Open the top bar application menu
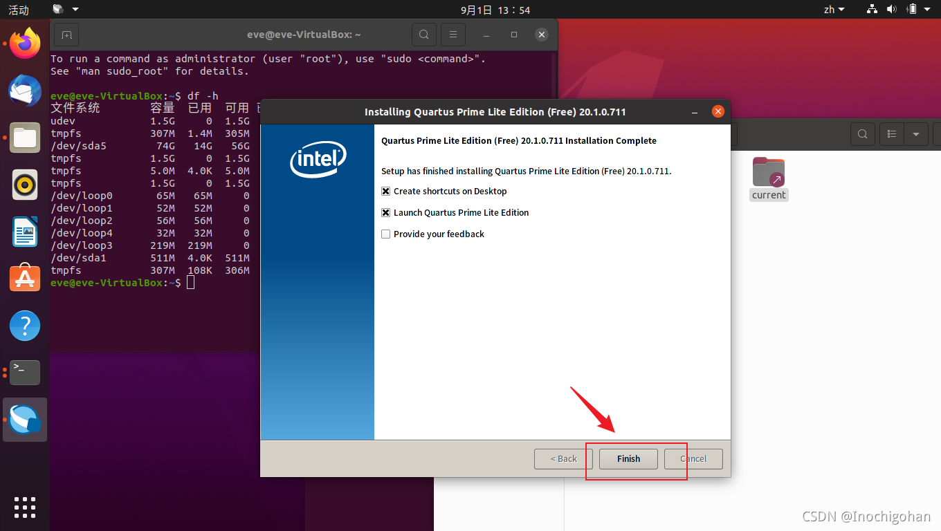 (x=66, y=10)
